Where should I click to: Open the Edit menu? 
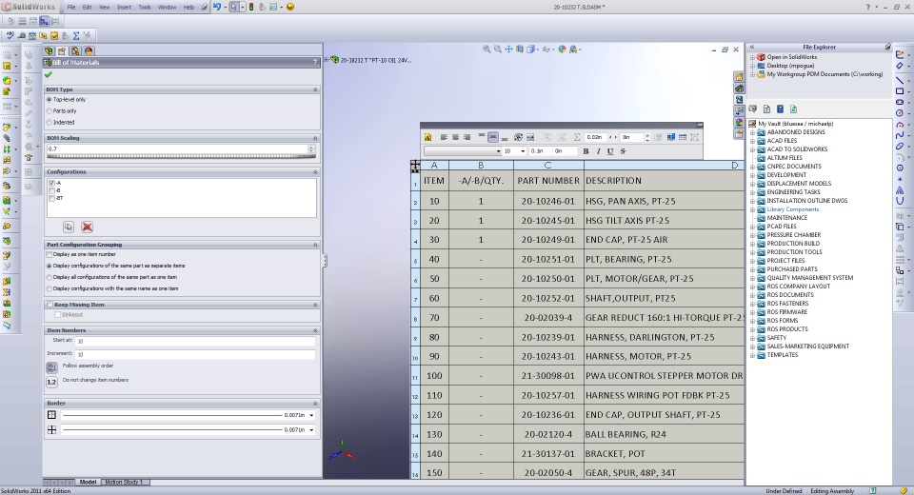click(x=87, y=7)
